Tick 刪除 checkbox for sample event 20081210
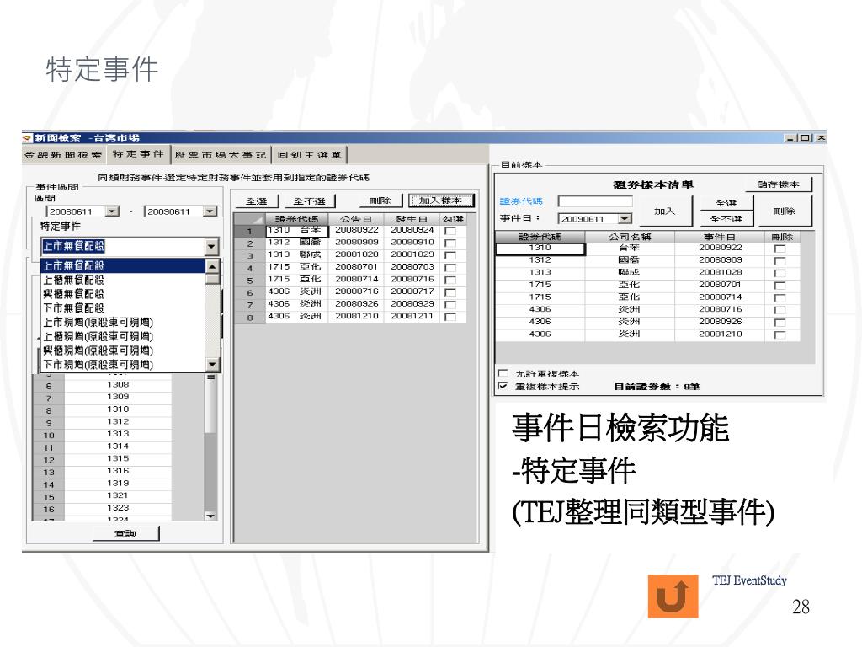Screen dimensions: 862x647 pyautogui.click(x=780, y=335)
